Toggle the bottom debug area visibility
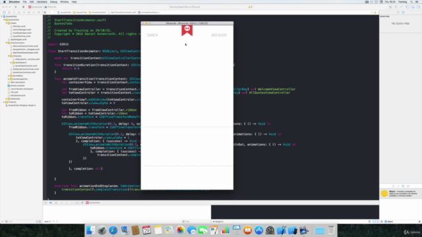422x237 pixels. 413,7
